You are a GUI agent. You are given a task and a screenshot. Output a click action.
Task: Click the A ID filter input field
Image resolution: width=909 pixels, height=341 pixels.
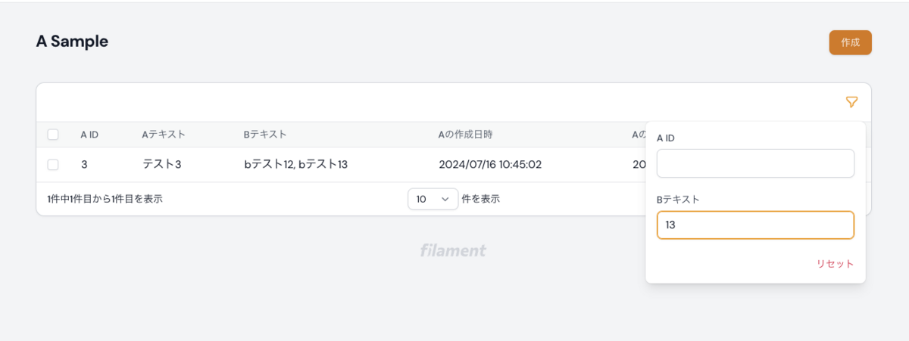coord(755,163)
